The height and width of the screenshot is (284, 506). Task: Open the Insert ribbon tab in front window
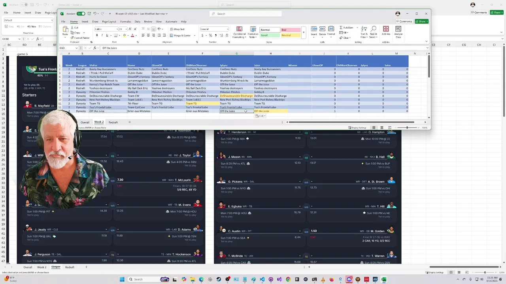point(85,22)
